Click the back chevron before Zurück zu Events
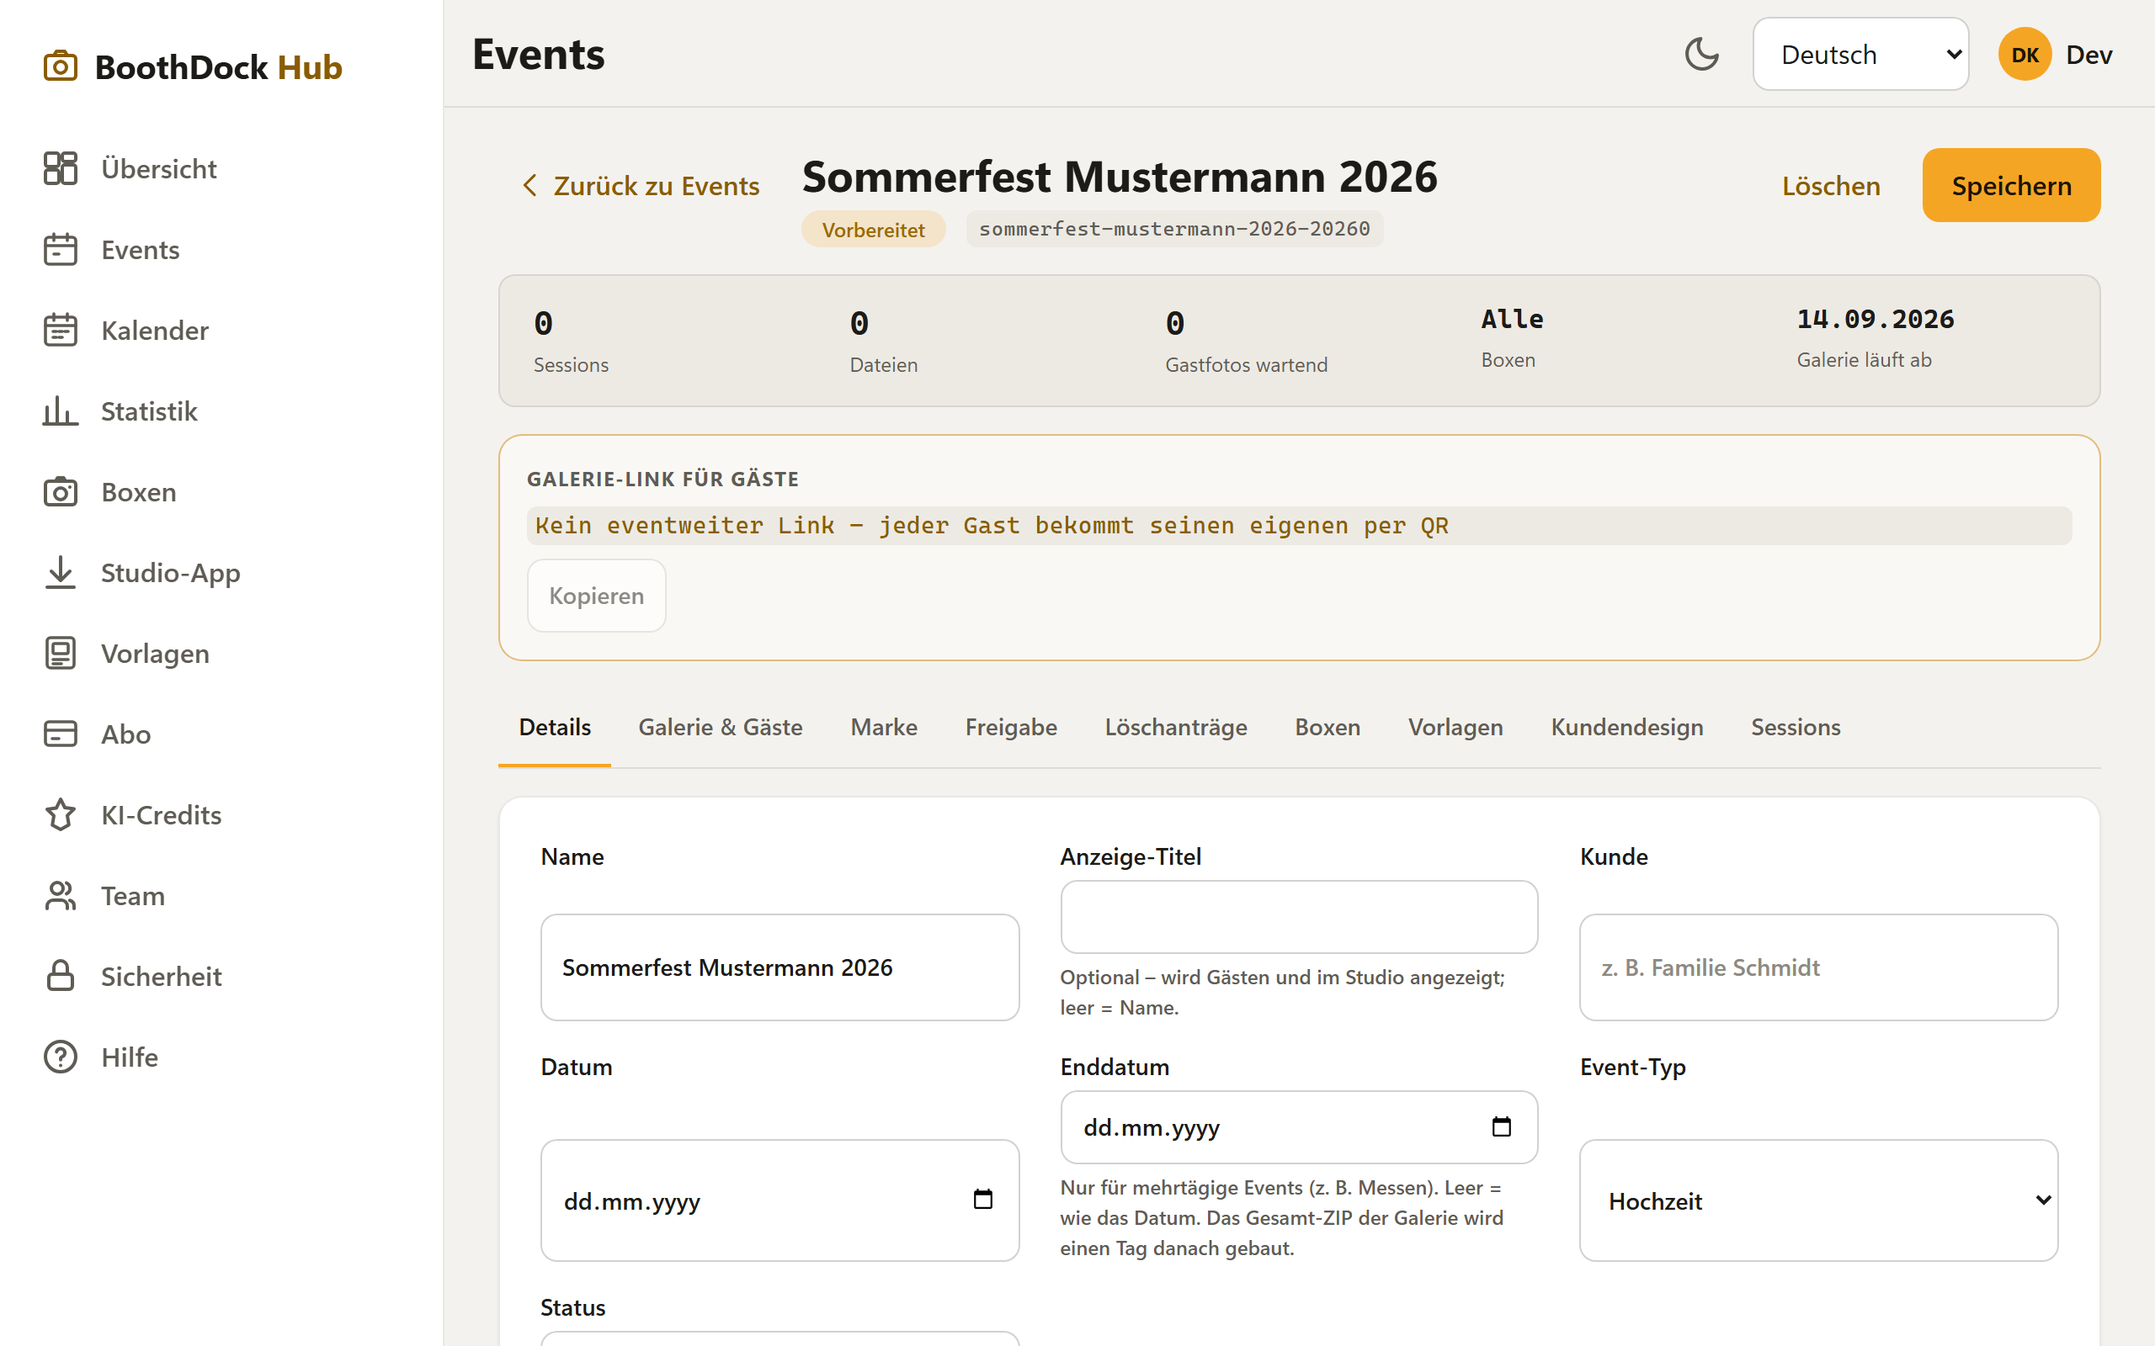 click(529, 186)
